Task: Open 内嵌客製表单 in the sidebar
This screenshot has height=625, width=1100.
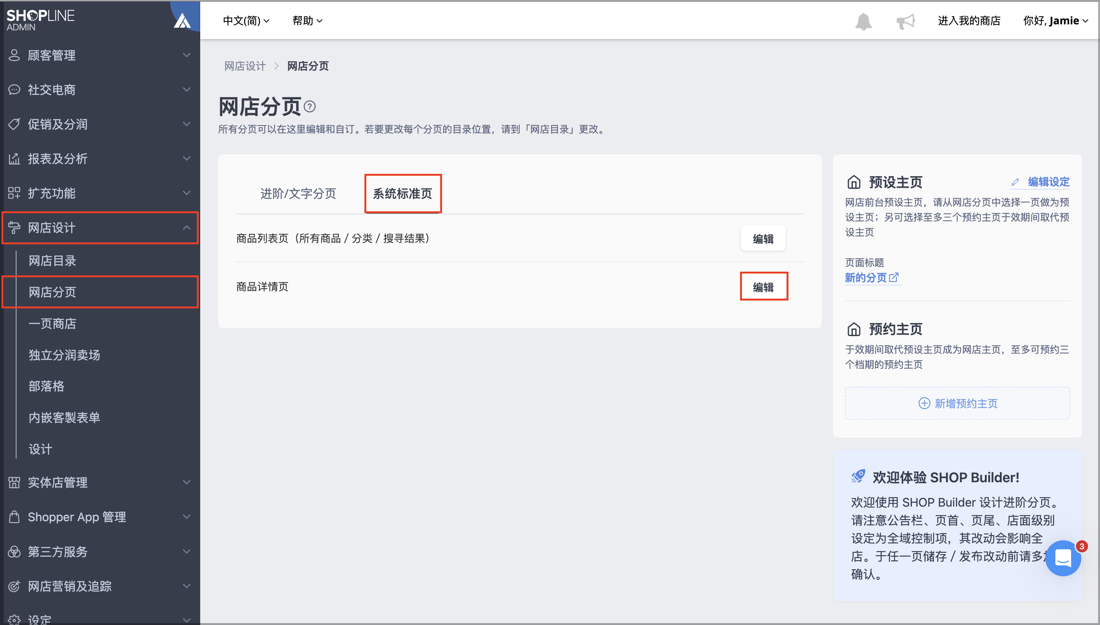Action: click(x=64, y=418)
